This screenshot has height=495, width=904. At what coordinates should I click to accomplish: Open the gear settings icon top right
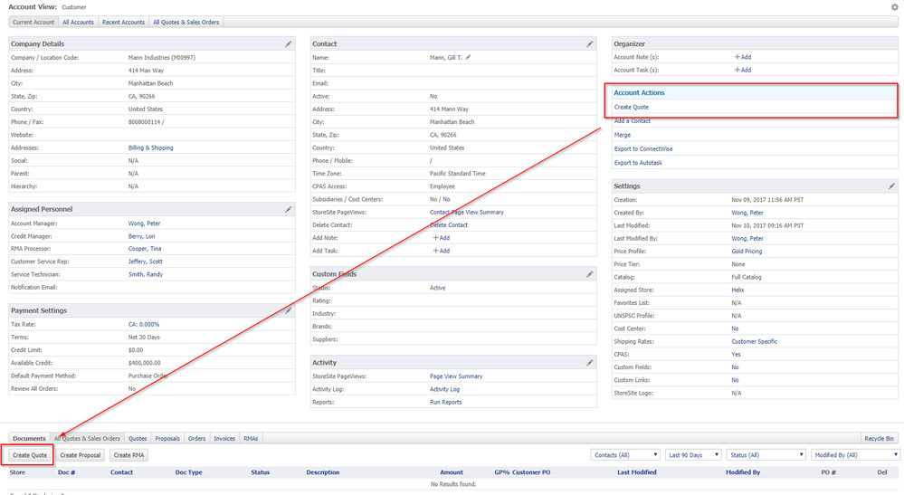895,7
